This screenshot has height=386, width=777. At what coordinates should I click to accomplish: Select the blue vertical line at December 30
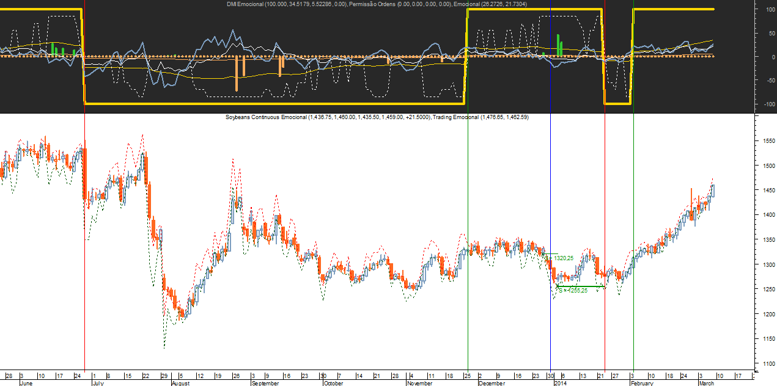pyautogui.click(x=551, y=183)
